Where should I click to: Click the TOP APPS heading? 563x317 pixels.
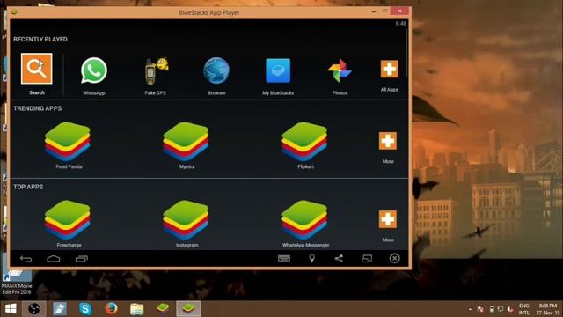[x=28, y=187]
